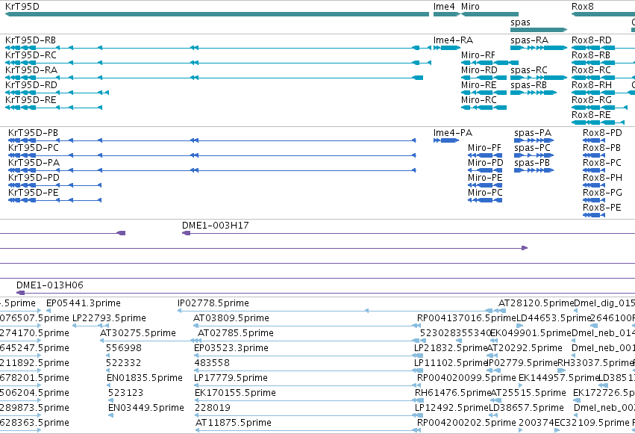The image size is (635, 434).
Task: Select the KrT95D-PA protein feature
Action: click(x=34, y=163)
